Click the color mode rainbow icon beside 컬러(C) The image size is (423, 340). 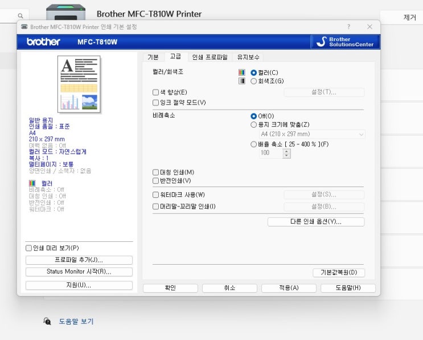click(x=242, y=72)
